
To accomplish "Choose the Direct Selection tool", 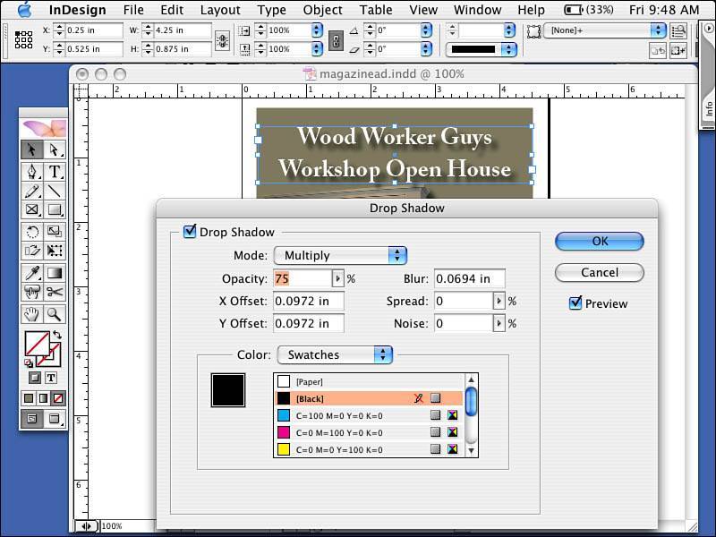I will [55, 150].
